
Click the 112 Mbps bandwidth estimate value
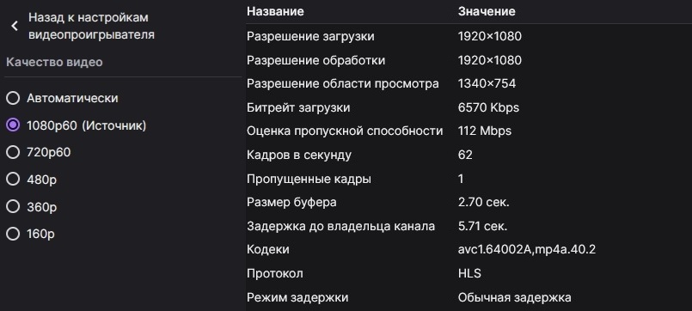coord(485,131)
